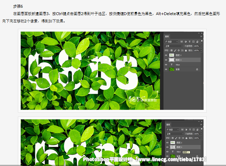The height and width of the screenshot is (166, 226).
Task: Click lock all padlock icon in first screenshot
Action: coord(186,51)
